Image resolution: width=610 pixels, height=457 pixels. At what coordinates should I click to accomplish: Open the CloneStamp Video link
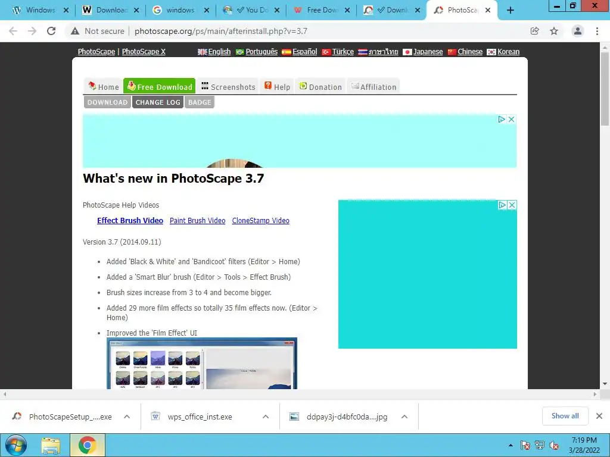click(261, 220)
